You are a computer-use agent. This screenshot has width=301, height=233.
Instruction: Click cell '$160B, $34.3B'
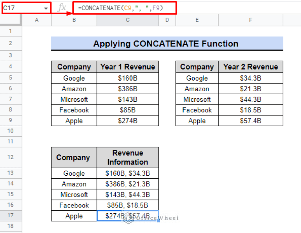pos(128,173)
